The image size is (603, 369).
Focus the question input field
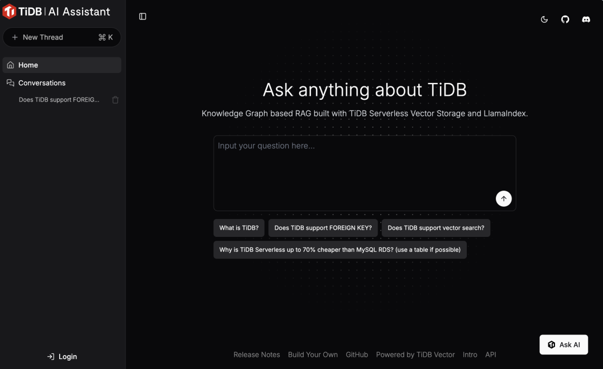(365, 173)
